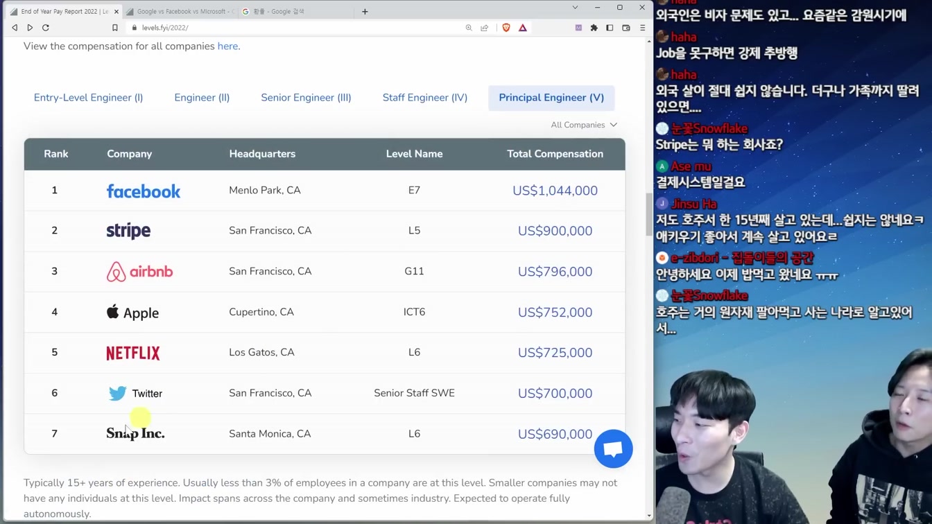Screen dimensions: 932x524
Task: Click the scrollbar down arrow of the page
Action: point(649,515)
